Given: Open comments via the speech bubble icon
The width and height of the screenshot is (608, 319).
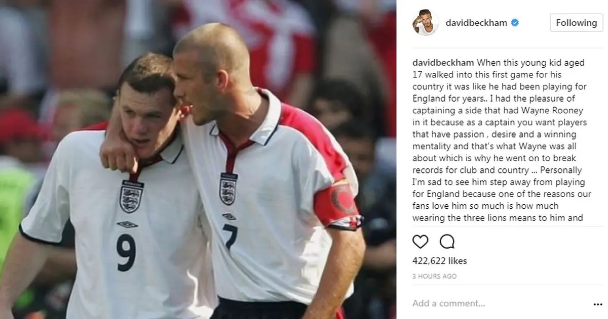Looking at the screenshot, I should click(446, 242).
